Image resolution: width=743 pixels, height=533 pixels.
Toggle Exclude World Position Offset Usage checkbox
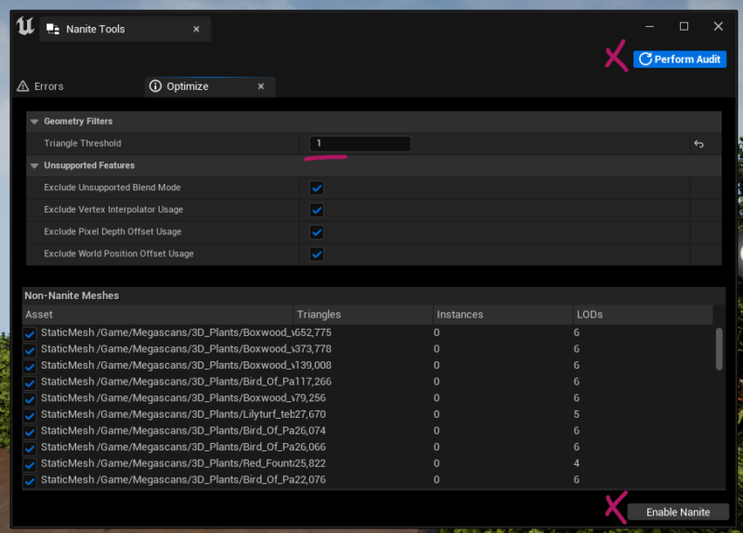click(317, 253)
